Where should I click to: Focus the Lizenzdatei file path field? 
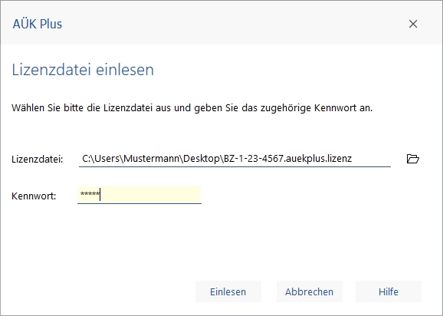pyautogui.click(x=235, y=159)
